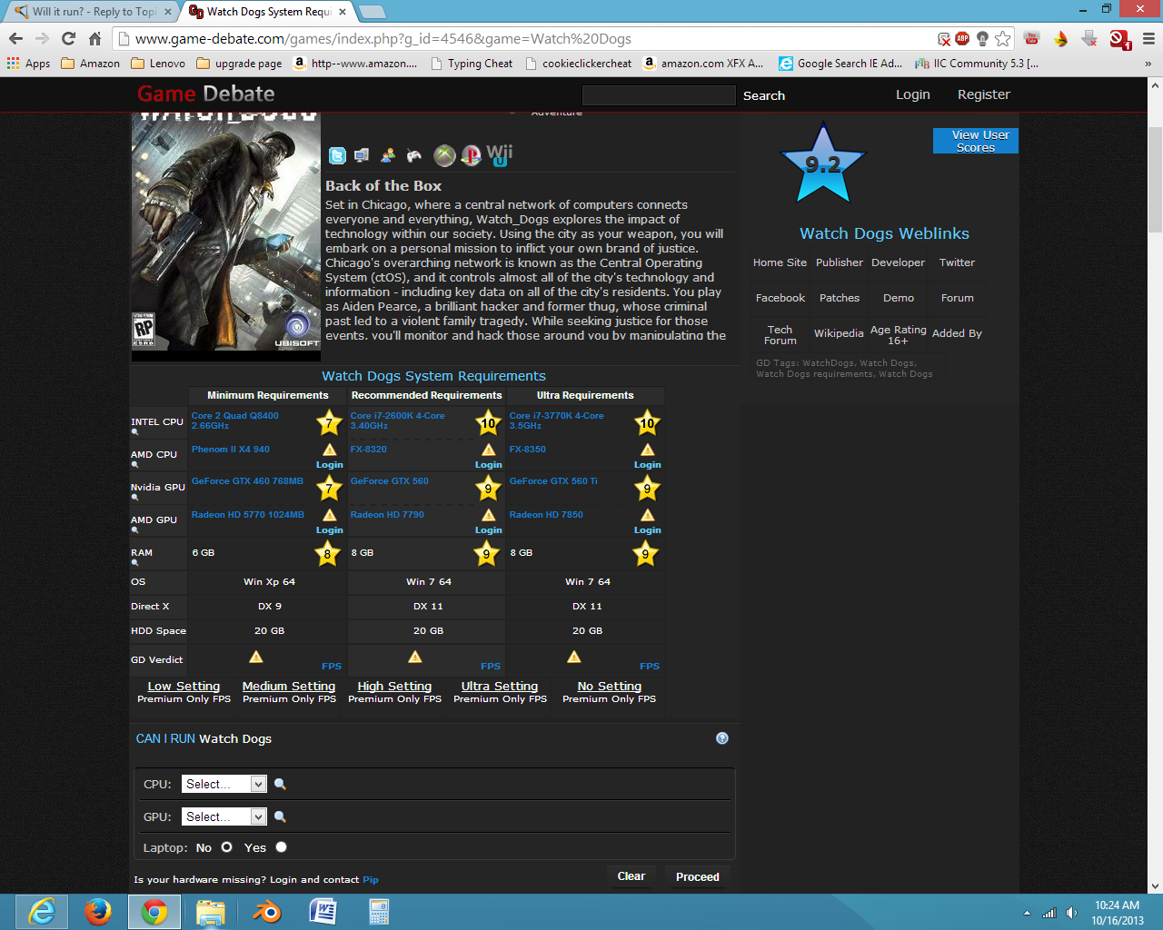Select the Laptop 'Yes' radio button
Viewport: 1163px width, 930px height.
281,846
